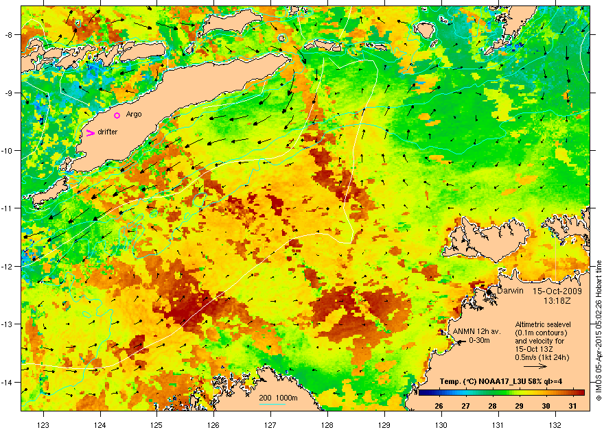The height and width of the screenshot is (432, 604).
Task: Click the cyan 200 1000m depth legend line
Action: [272, 404]
